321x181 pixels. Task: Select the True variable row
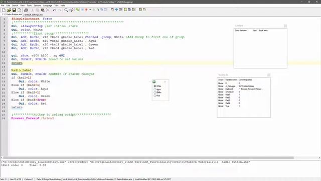243,106
